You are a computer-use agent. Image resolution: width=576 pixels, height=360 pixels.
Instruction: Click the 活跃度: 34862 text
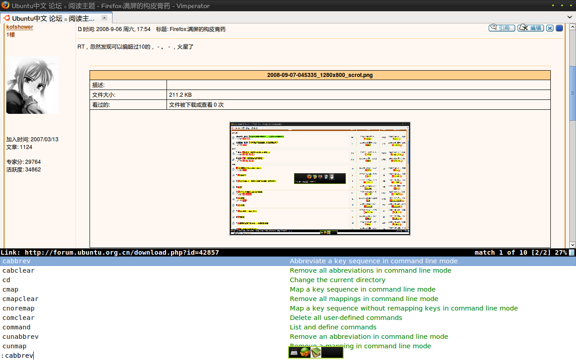pos(23,170)
